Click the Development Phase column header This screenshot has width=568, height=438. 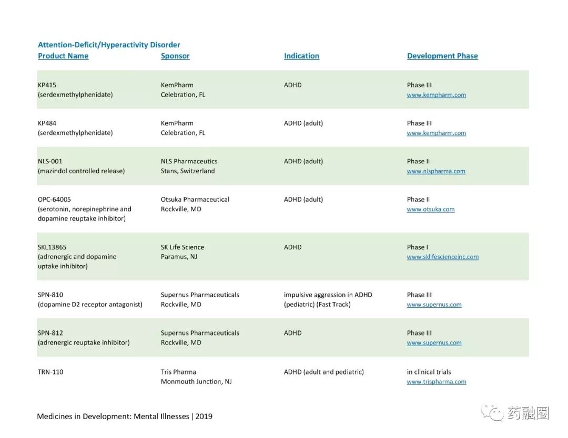442,56
